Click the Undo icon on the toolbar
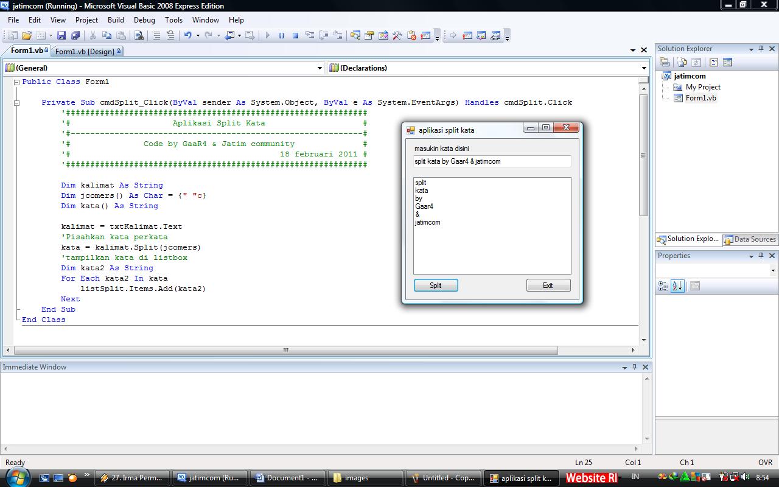The width and height of the screenshot is (779, 487). coord(187,35)
